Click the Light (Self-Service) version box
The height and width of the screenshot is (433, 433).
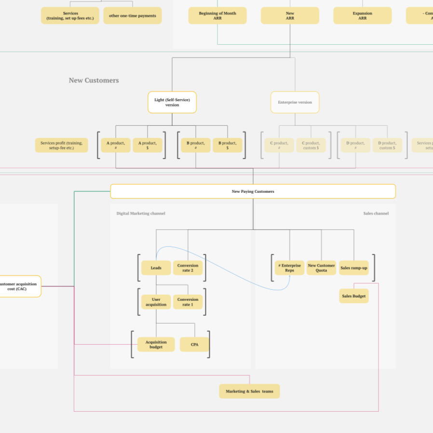coord(172,102)
